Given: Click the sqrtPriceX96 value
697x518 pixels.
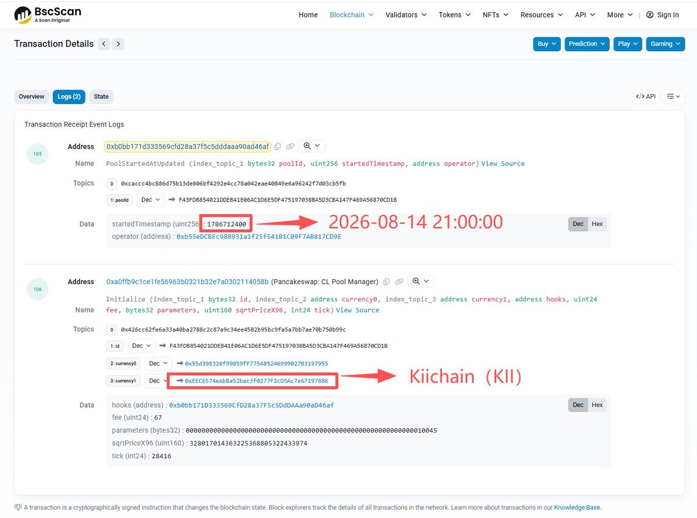Looking at the screenshot, I should pos(249,443).
